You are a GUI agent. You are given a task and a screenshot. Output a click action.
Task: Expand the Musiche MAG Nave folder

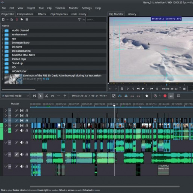tap(3, 55)
